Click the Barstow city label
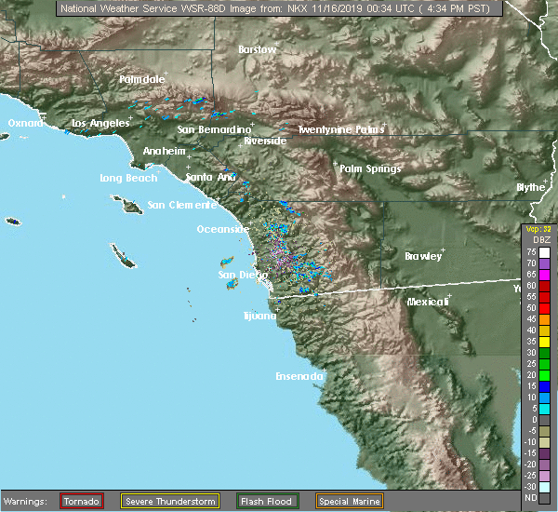The image size is (558, 512). point(257,49)
